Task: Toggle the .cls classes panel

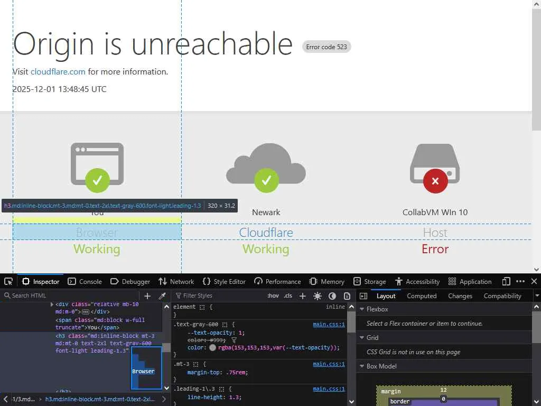Action: point(288,296)
